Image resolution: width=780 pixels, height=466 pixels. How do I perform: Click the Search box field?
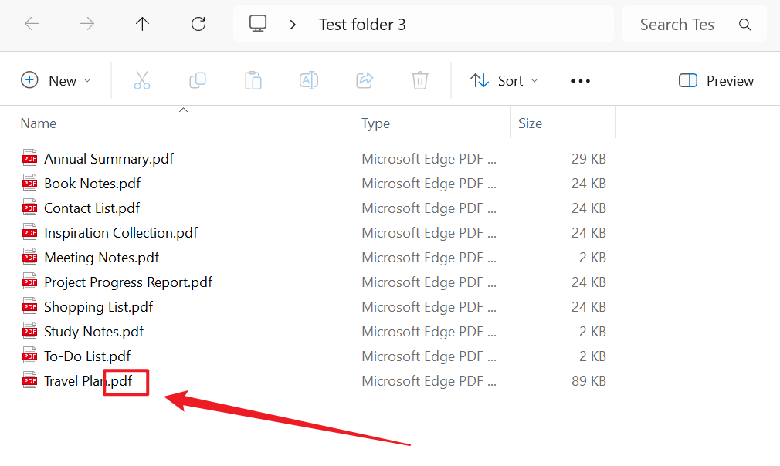(680, 25)
